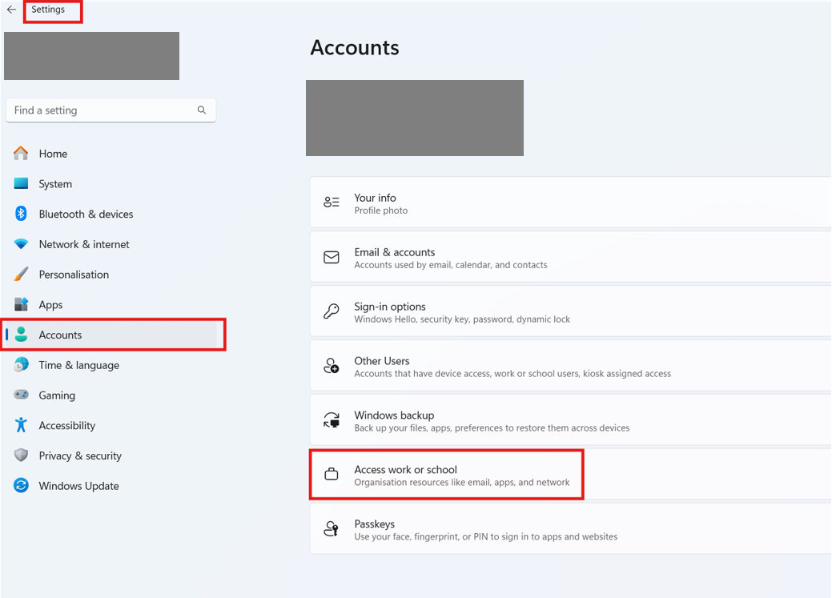Focus the Find a setting search box
The image size is (832, 598).
click(111, 110)
